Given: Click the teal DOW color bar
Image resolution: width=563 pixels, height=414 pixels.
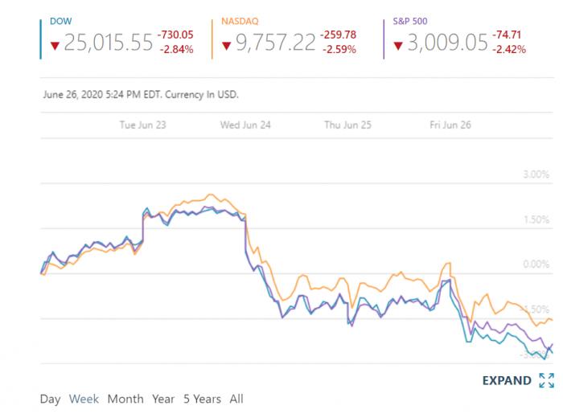Looking at the screenshot, I should coord(40,38).
